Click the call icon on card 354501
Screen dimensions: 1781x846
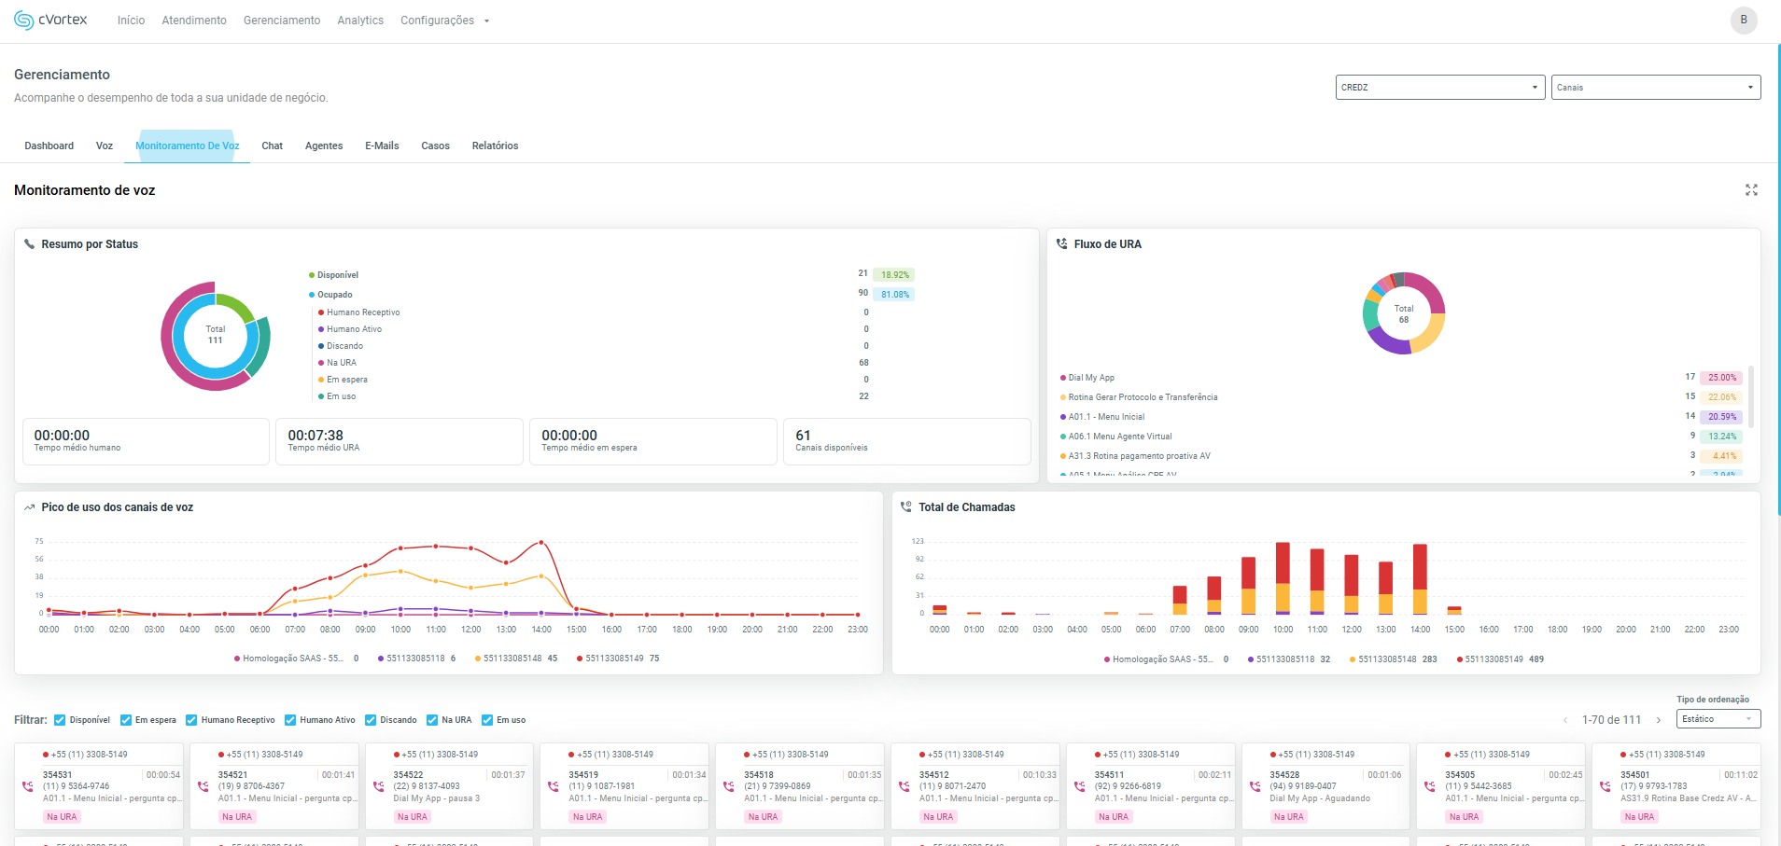(x=1606, y=786)
